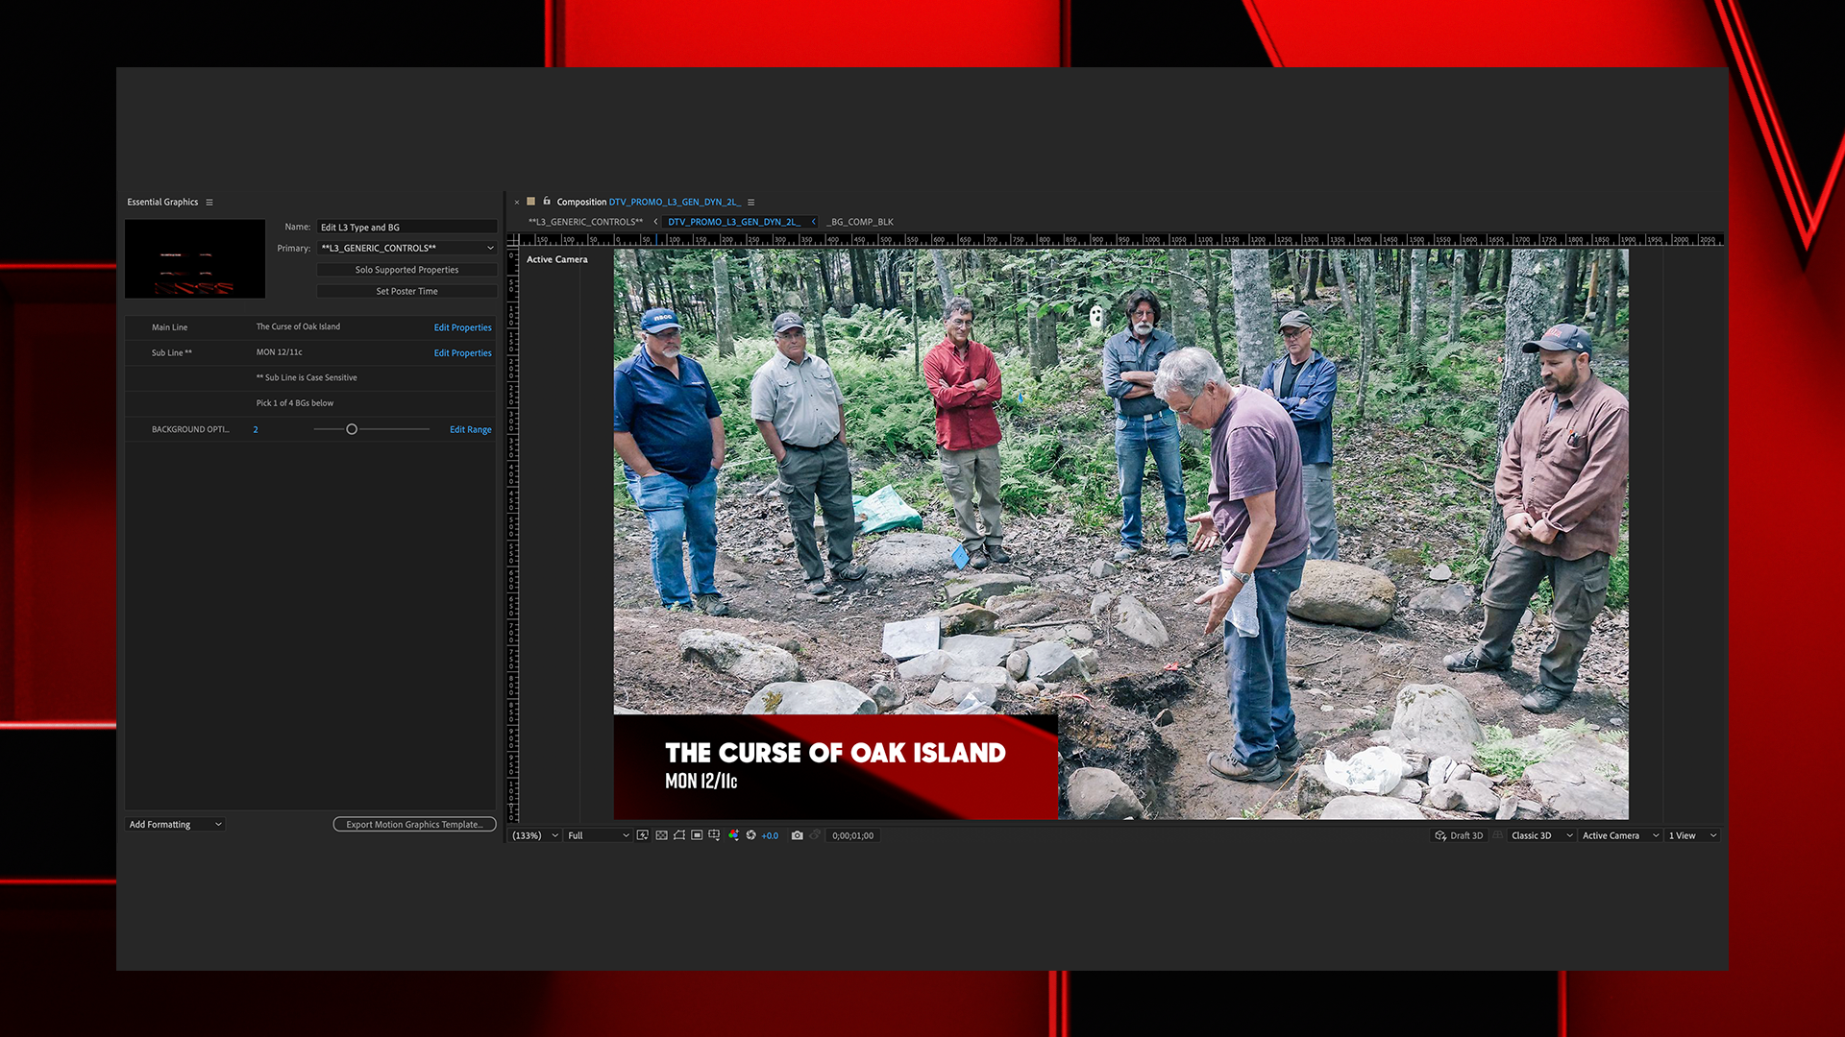Click the ruler origin crosshair icon
This screenshot has width=1845, height=1037.
tap(513, 240)
